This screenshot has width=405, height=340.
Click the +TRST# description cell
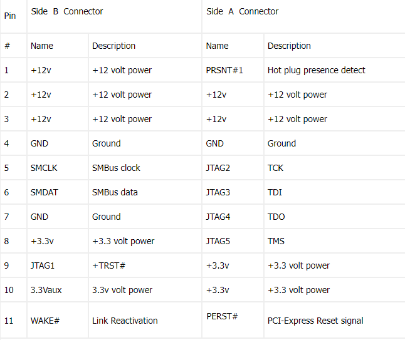(x=108, y=265)
